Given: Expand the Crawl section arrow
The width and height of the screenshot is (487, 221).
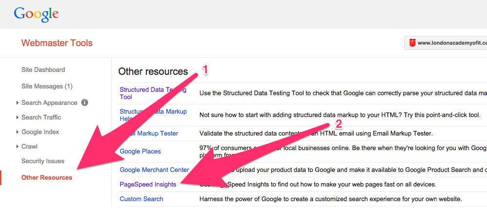Looking at the screenshot, I should click(x=18, y=147).
